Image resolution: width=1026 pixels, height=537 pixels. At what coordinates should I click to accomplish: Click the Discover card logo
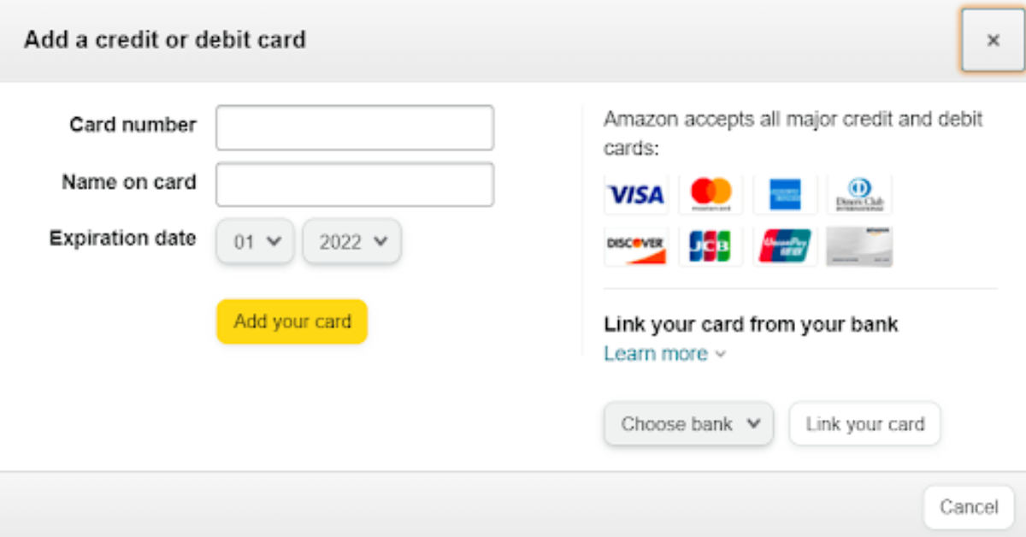pos(636,246)
